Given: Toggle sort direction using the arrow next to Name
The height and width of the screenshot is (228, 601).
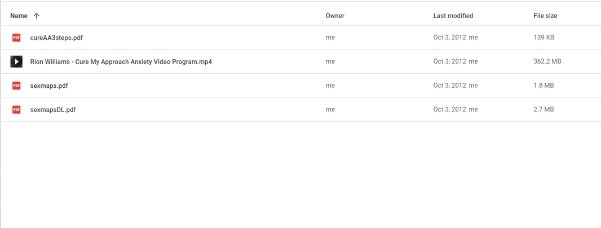Looking at the screenshot, I should (37, 16).
